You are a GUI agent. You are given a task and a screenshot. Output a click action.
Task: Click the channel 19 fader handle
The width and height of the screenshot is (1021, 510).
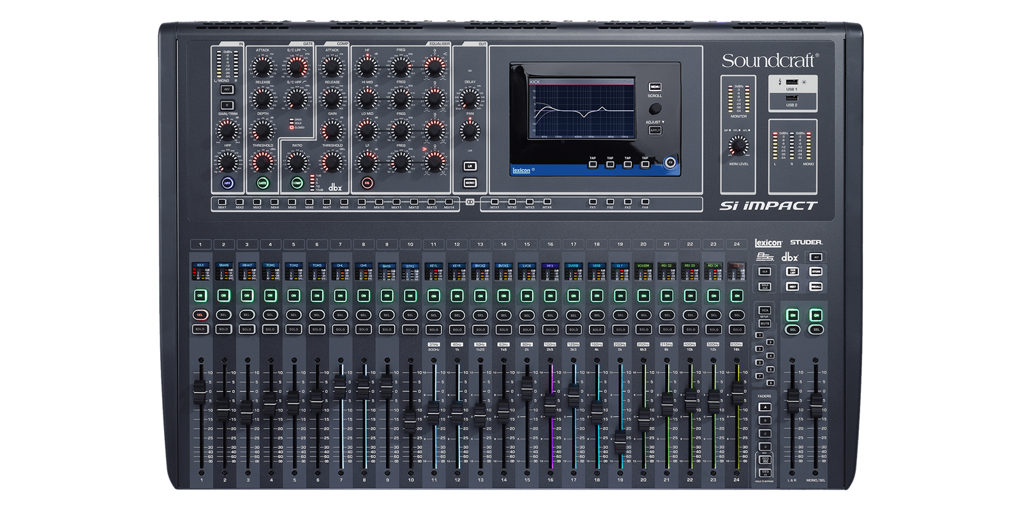pos(620,441)
